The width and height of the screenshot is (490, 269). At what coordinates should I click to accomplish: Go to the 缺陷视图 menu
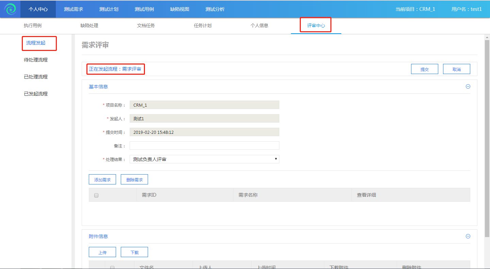(x=180, y=9)
